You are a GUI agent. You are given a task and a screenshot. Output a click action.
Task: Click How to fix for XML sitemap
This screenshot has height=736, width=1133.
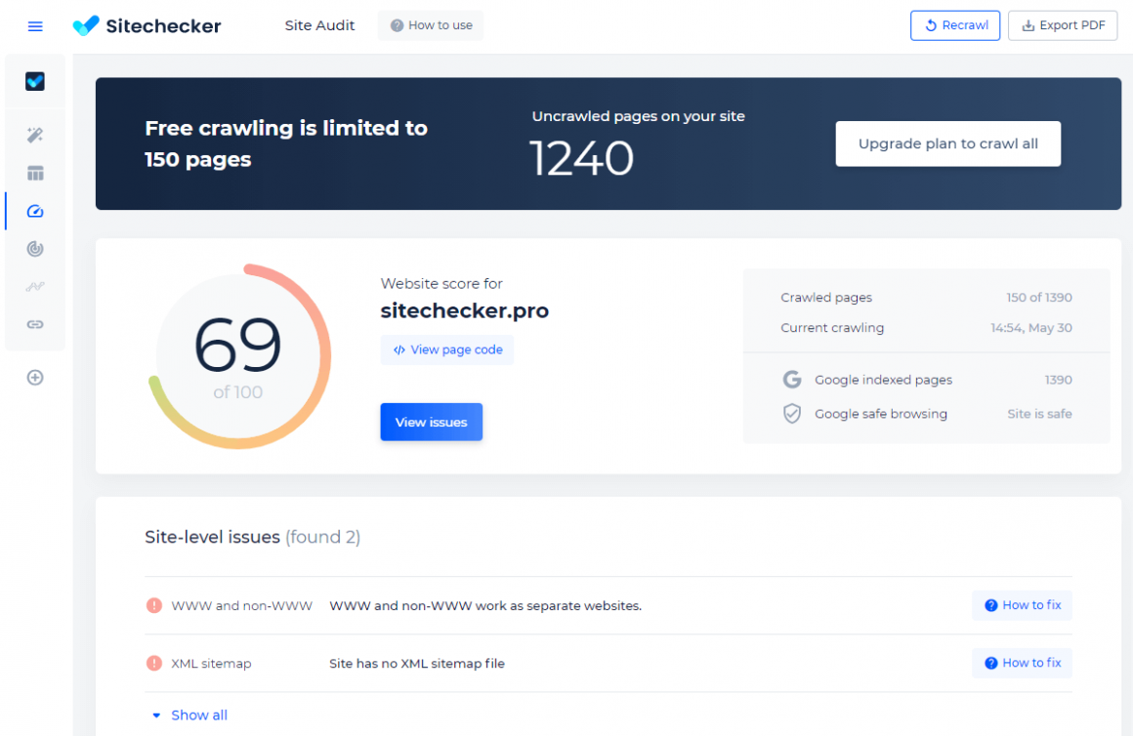(1022, 663)
